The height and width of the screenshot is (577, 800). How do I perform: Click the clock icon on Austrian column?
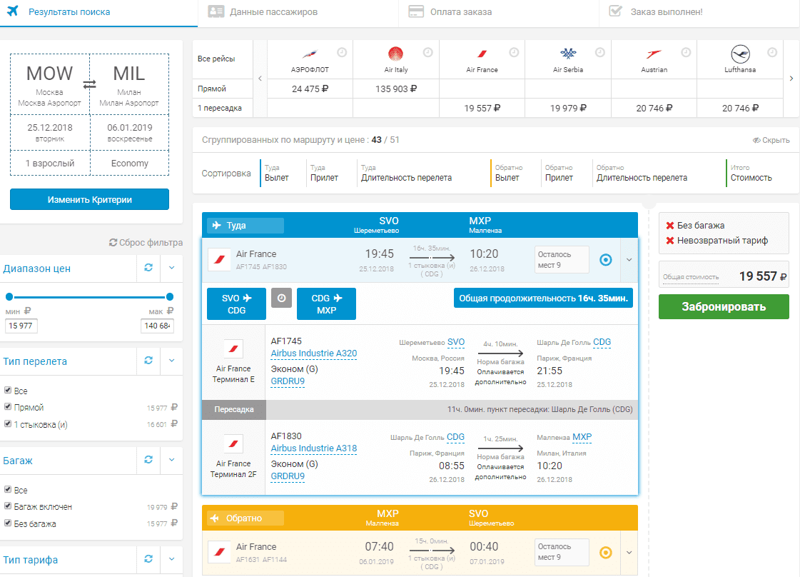(x=687, y=52)
